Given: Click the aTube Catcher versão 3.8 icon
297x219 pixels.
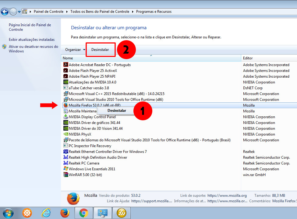Looking at the screenshot, I should point(65,88).
